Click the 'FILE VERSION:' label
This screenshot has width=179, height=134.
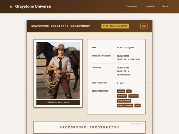(x=99, y=83)
